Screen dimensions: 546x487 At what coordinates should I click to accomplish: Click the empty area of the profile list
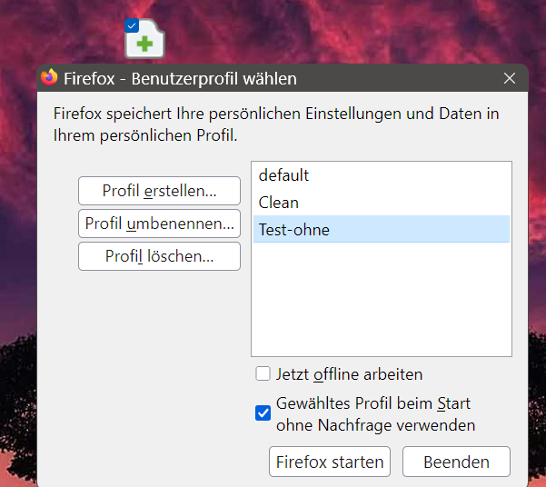[382, 300]
